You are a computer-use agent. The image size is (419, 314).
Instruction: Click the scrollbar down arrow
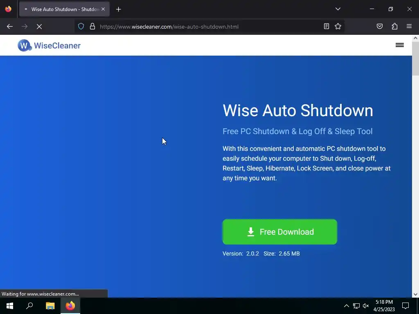(x=415, y=294)
